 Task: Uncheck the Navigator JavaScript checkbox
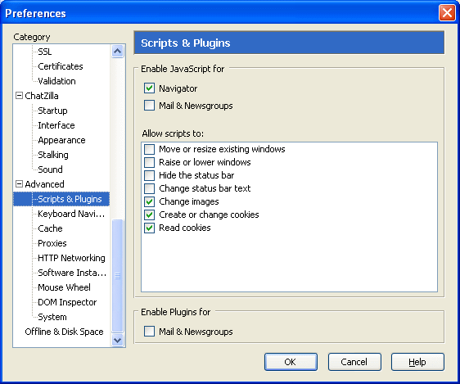[x=149, y=88]
